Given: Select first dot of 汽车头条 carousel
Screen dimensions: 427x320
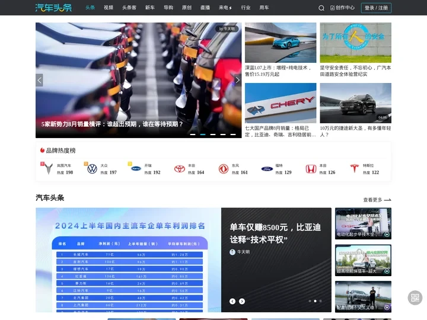Looking at the screenshot, I should pyautogui.click(x=310, y=301).
